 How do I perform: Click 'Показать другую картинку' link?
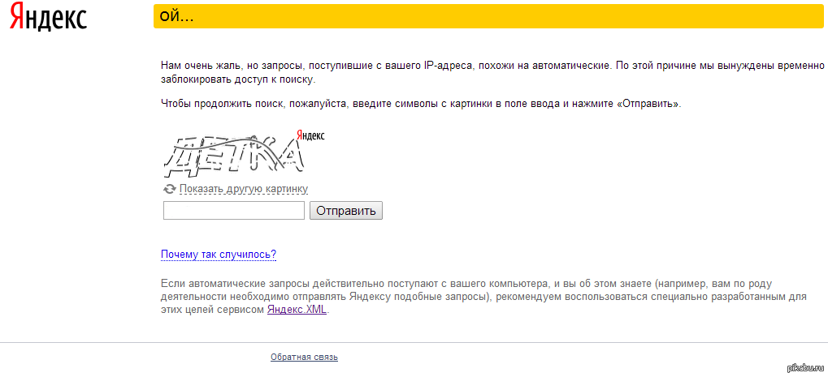coord(244,189)
